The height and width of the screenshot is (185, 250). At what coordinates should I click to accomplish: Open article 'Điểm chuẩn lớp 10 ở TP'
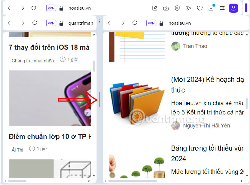coord(50,136)
